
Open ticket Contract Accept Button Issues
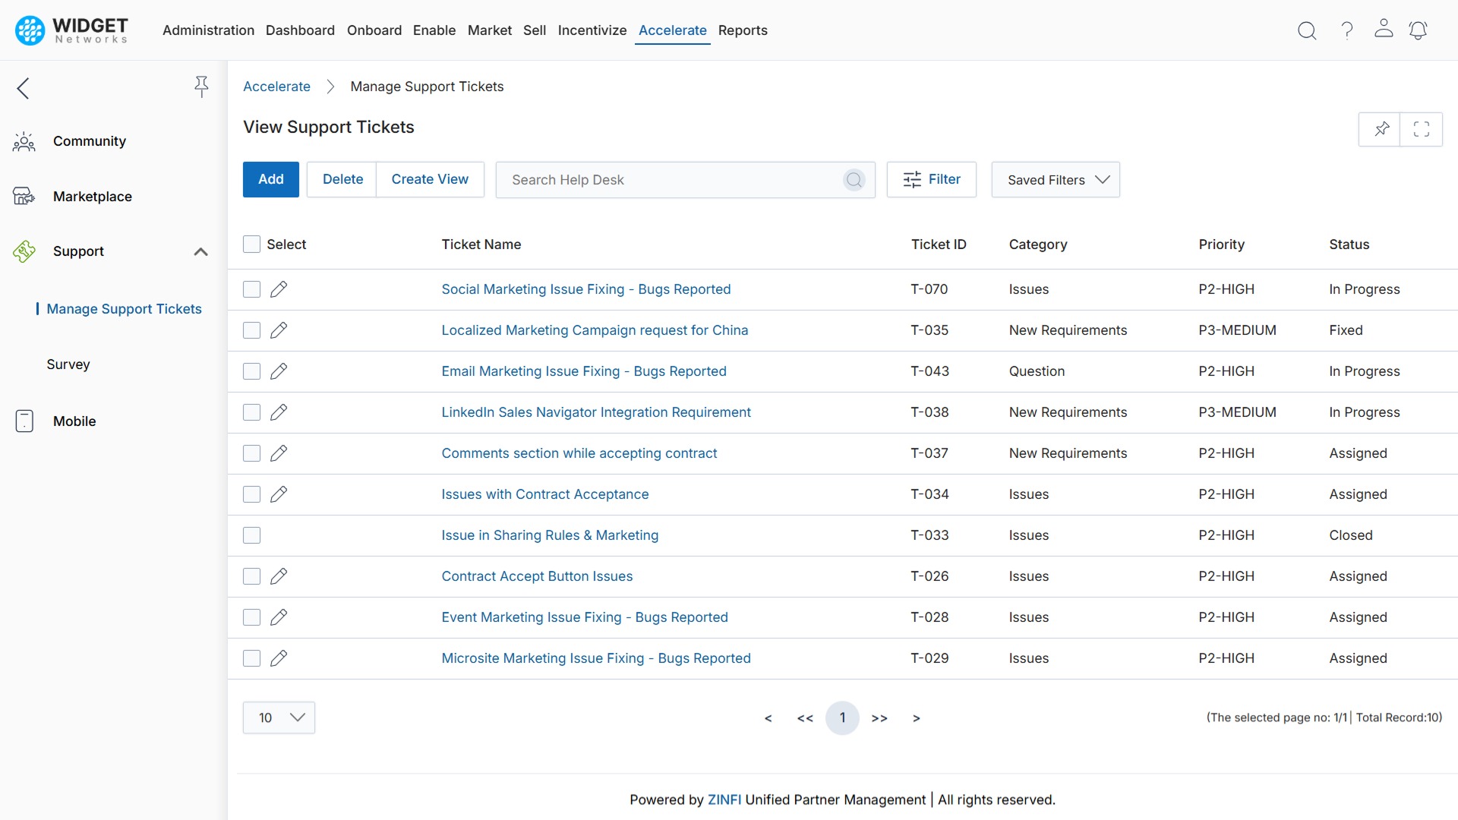click(x=537, y=576)
